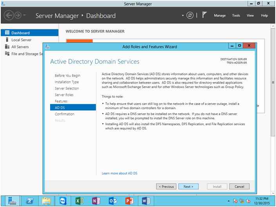Click scrollbar down arrow in Server Manager
The width and height of the screenshot is (276, 207).
coord(273,193)
